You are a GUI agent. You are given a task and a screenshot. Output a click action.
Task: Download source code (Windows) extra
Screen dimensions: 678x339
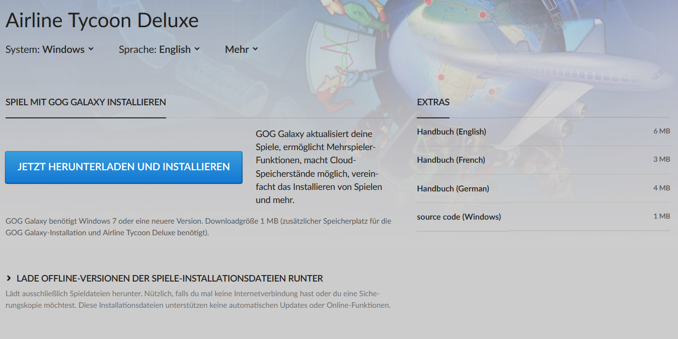point(543,217)
